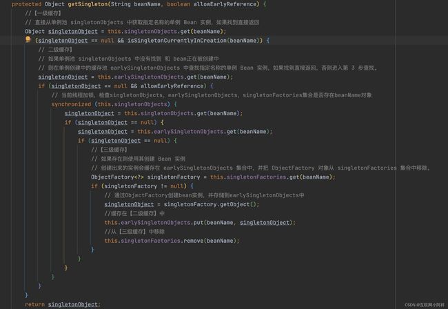Click the 'this.earlySingletonObjects.put(beanName, singletonObject)' line
This screenshot has width=448, height=309.
pyautogui.click(x=200, y=223)
